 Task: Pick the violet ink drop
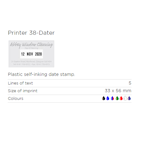click(129, 98)
